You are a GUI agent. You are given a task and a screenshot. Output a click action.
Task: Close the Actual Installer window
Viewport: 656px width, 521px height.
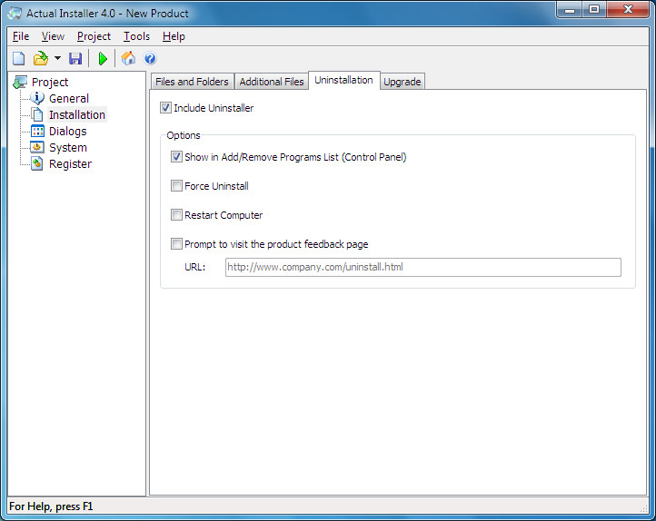(x=628, y=10)
